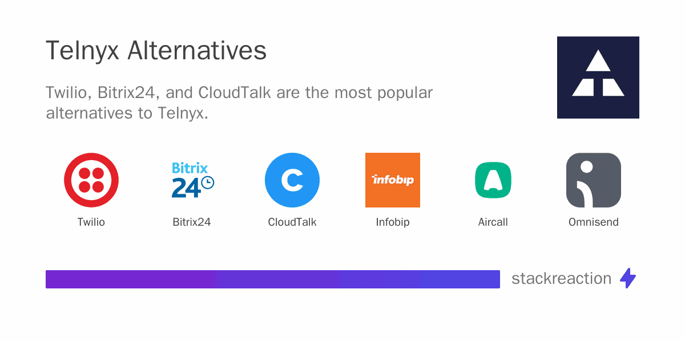Viewport: 685px width, 342px height.
Task: Click the right end of the gradient bar
Action: point(495,279)
